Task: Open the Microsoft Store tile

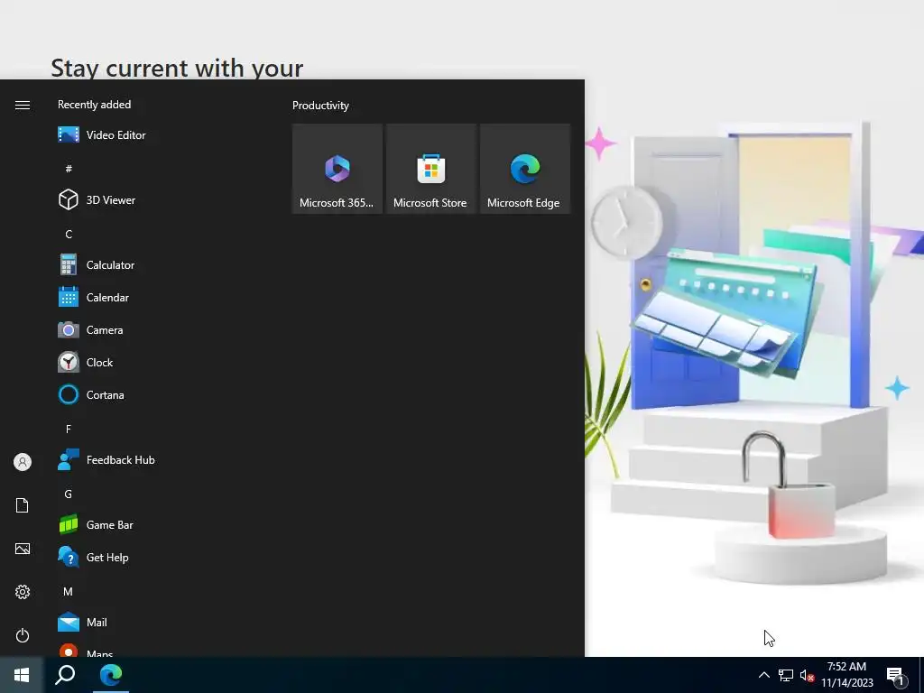Action: tap(430, 169)
